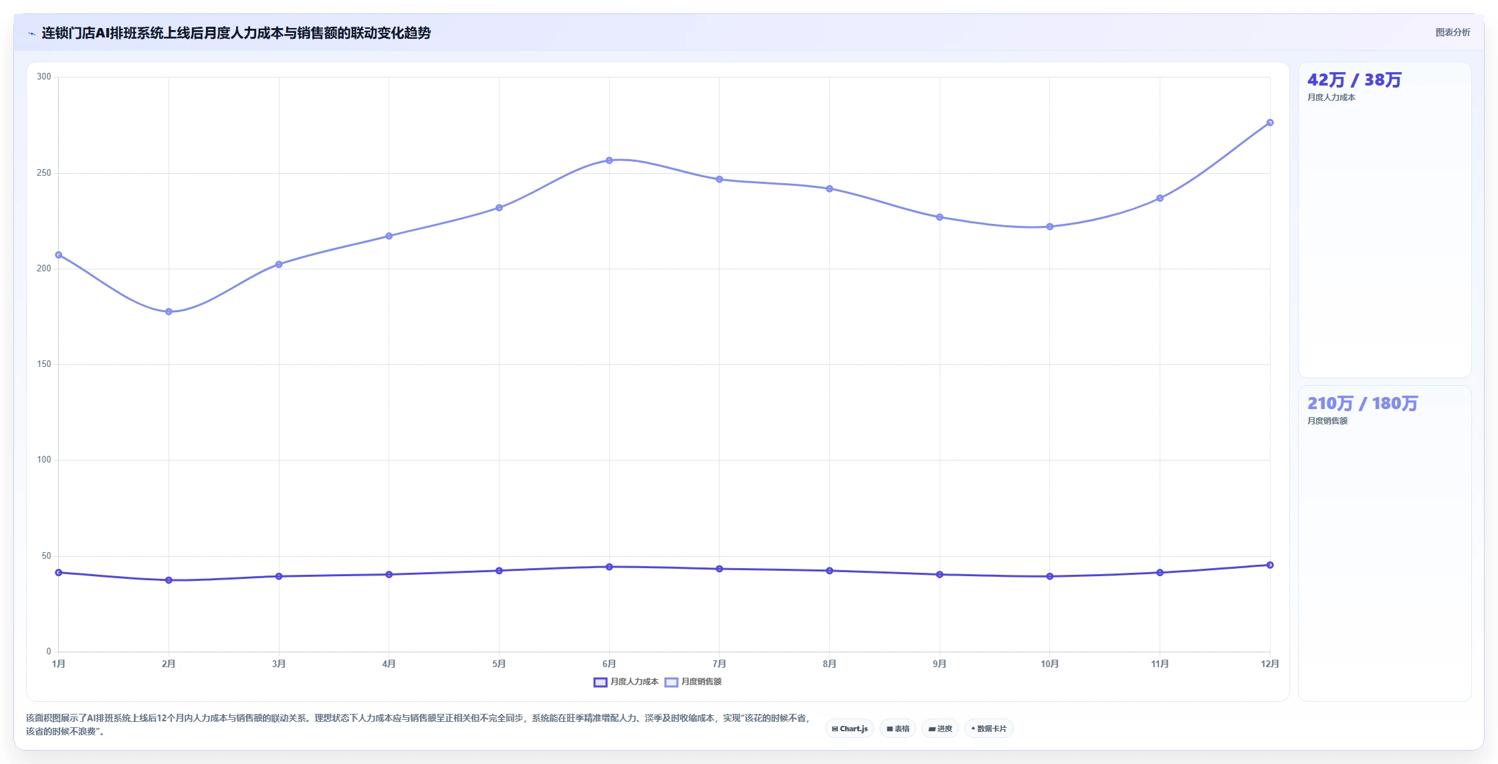Select the 6月 sales peak point

(x=609, y=160)
